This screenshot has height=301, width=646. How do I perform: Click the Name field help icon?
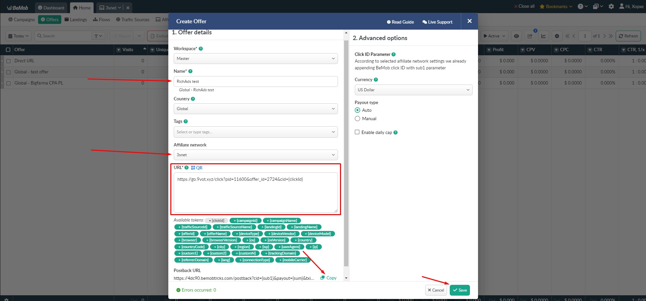[190, 71]
